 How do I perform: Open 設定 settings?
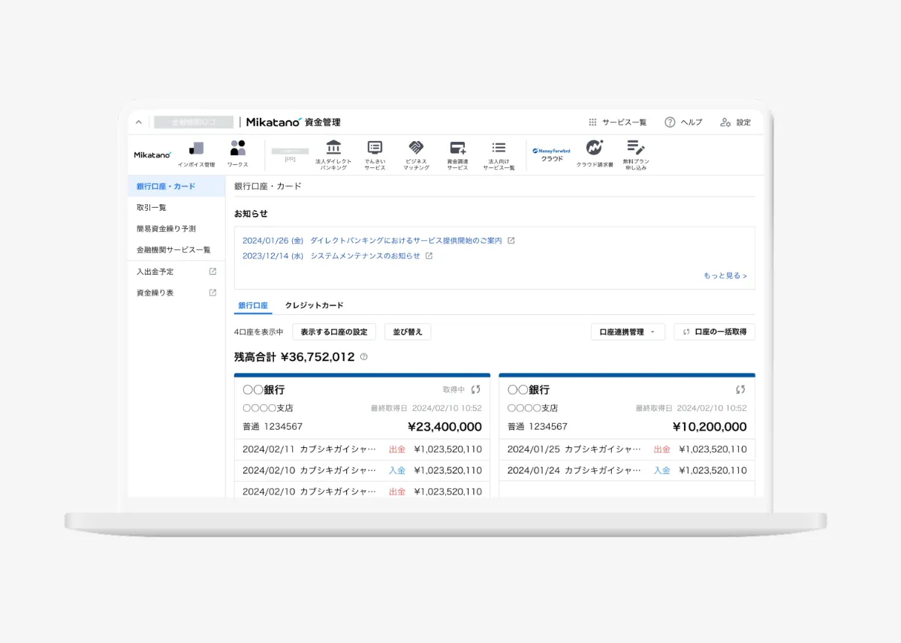click(x=735, y=122)
